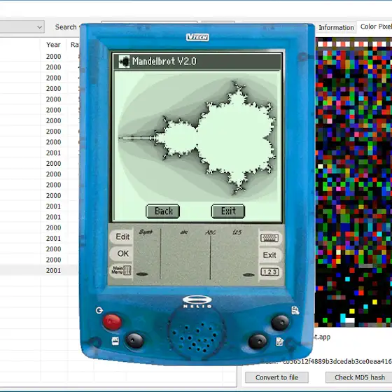Click the red power button on Helio

pyautogui.click(x=112, y=322)
